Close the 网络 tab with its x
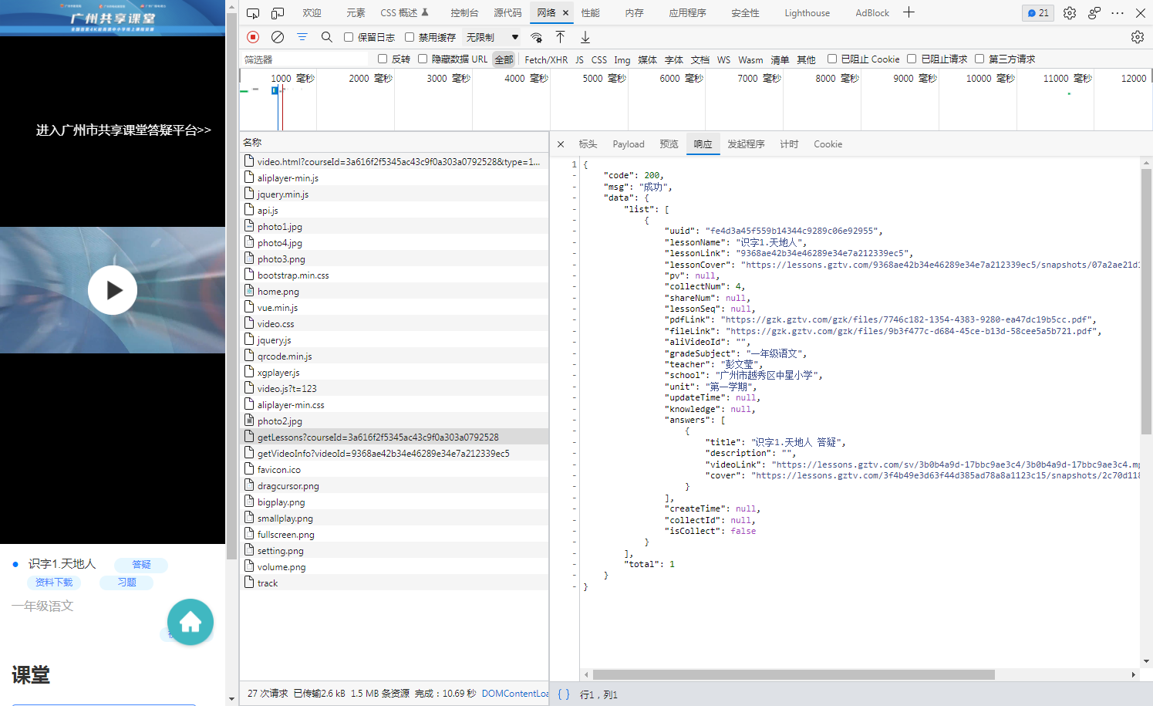The height and width of the screenshot is (706, 1153). pyautogui.click(x=565, y=13)
